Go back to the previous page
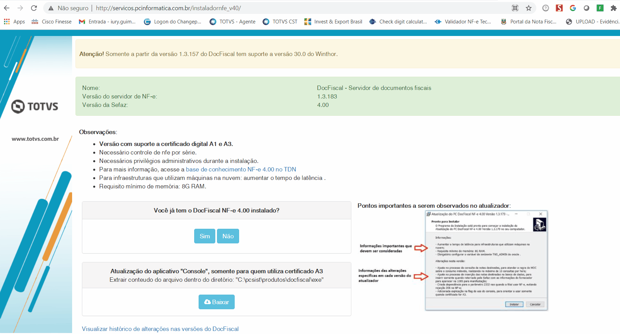620x334 pixels. pos(6,8)
